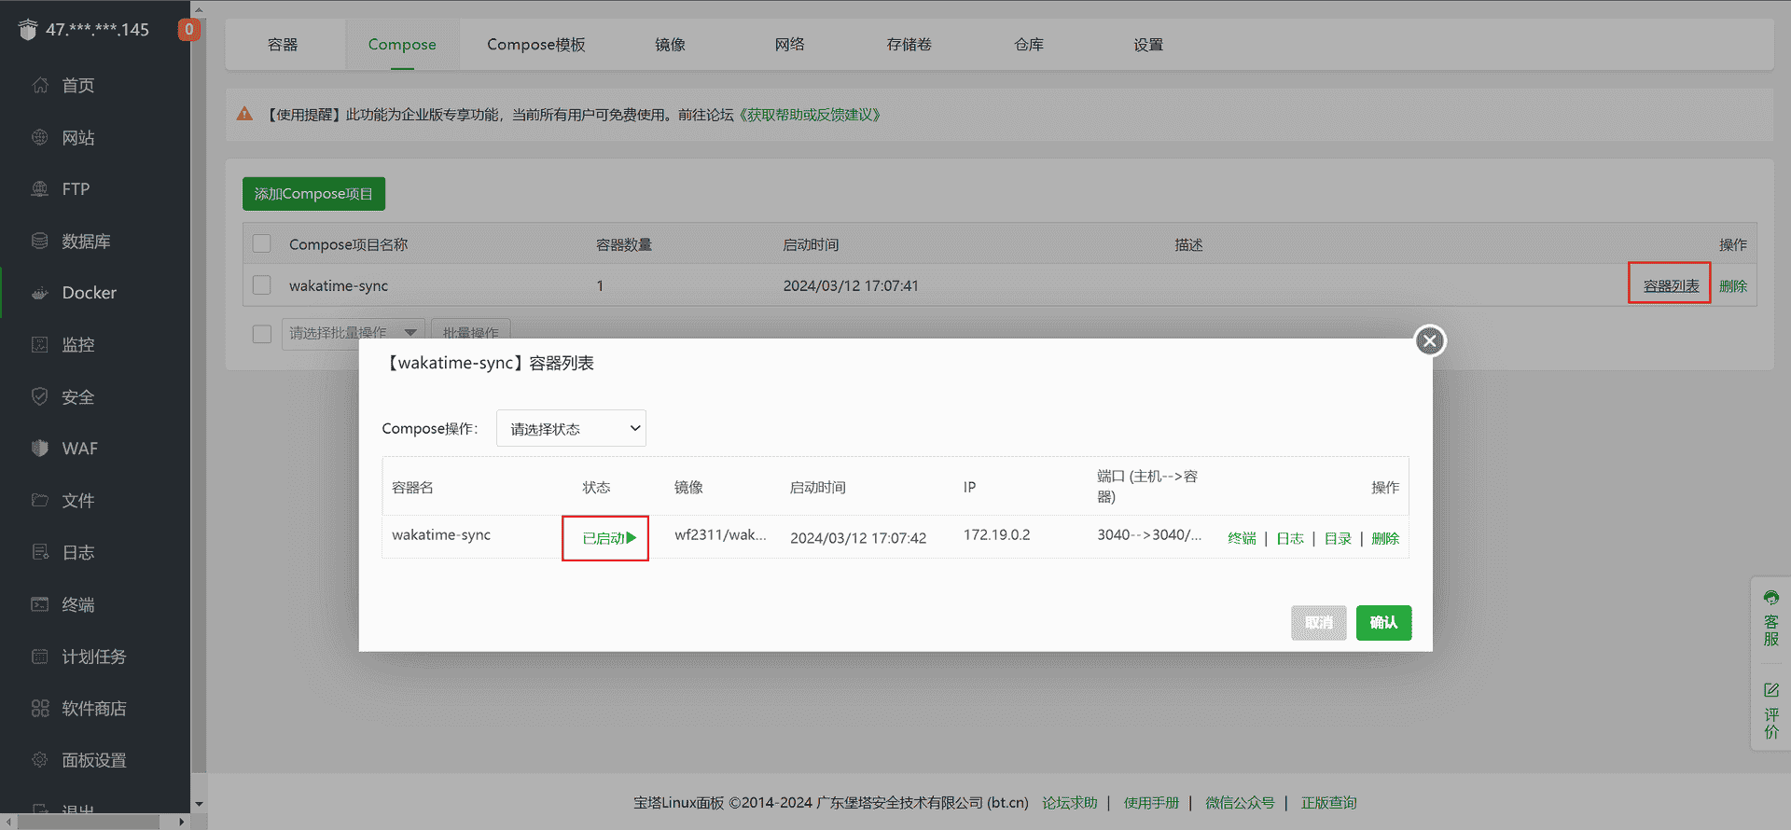Viewport: 1791px width, 830px height.
Task: Click the 数据库 database icon
Action: [40, 241]
